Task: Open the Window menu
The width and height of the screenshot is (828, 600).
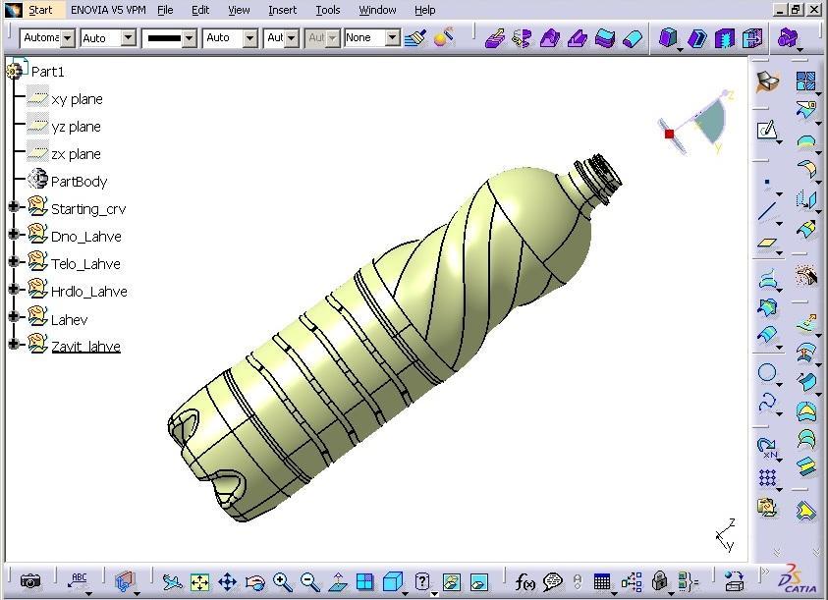Action: point(377,10)
